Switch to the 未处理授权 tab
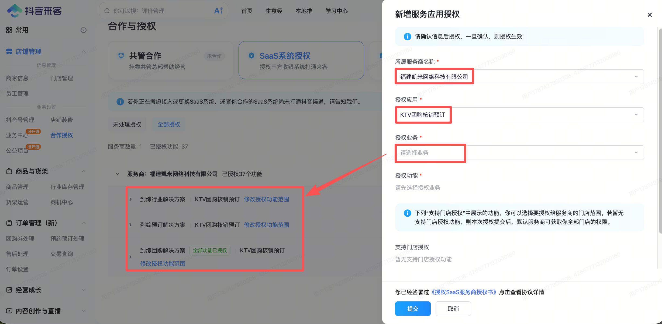 (x=127, y=124)
